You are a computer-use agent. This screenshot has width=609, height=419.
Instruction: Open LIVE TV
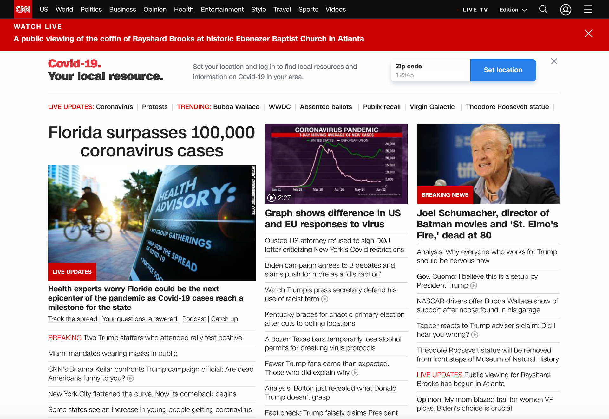(475, 10)
